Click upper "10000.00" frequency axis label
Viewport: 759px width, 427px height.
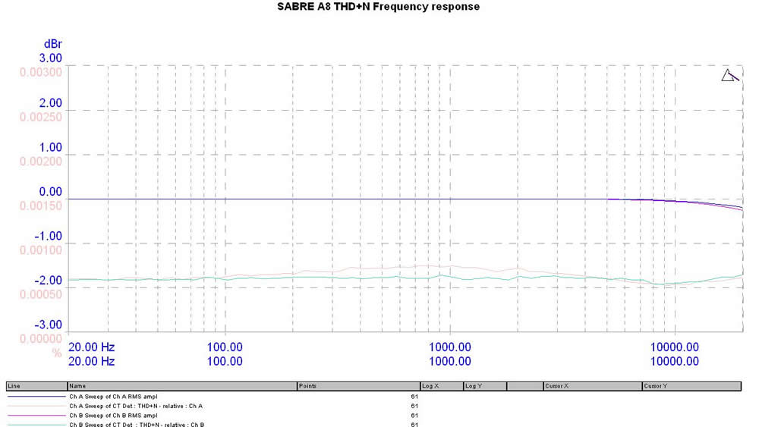click(x=674, y=347)
